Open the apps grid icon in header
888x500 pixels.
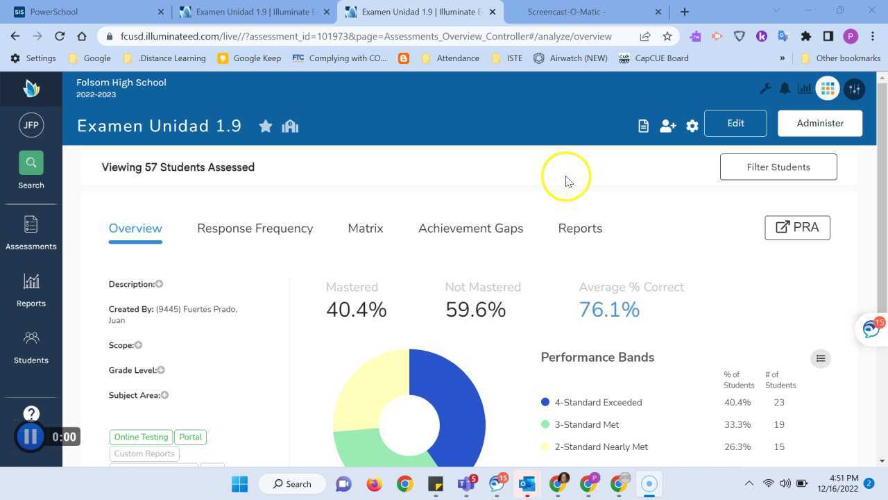[827, 89]
